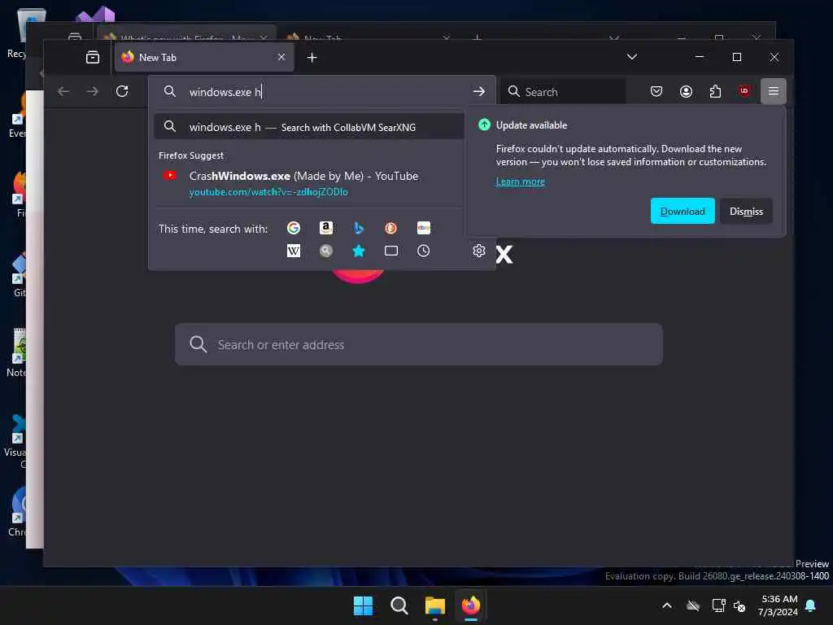Expand the list all tabs chevron

click(631, 57)
